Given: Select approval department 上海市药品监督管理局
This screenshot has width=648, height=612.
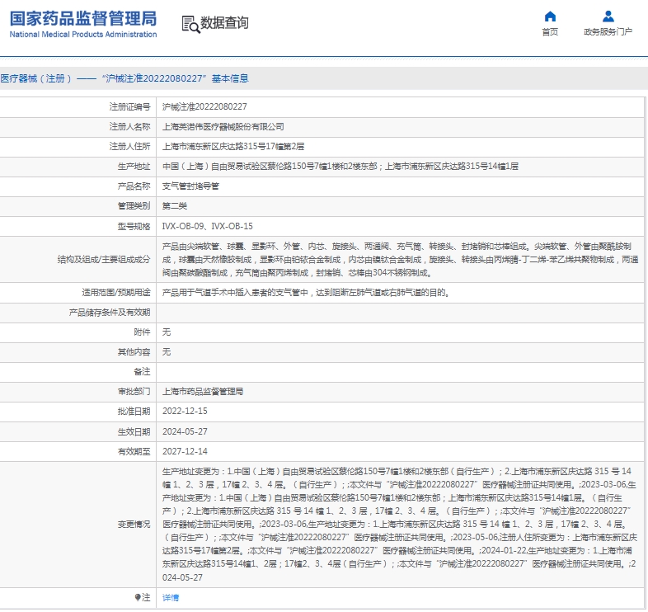Looking at the screenshot, I should pyautogui.click(x=203, y=391).
